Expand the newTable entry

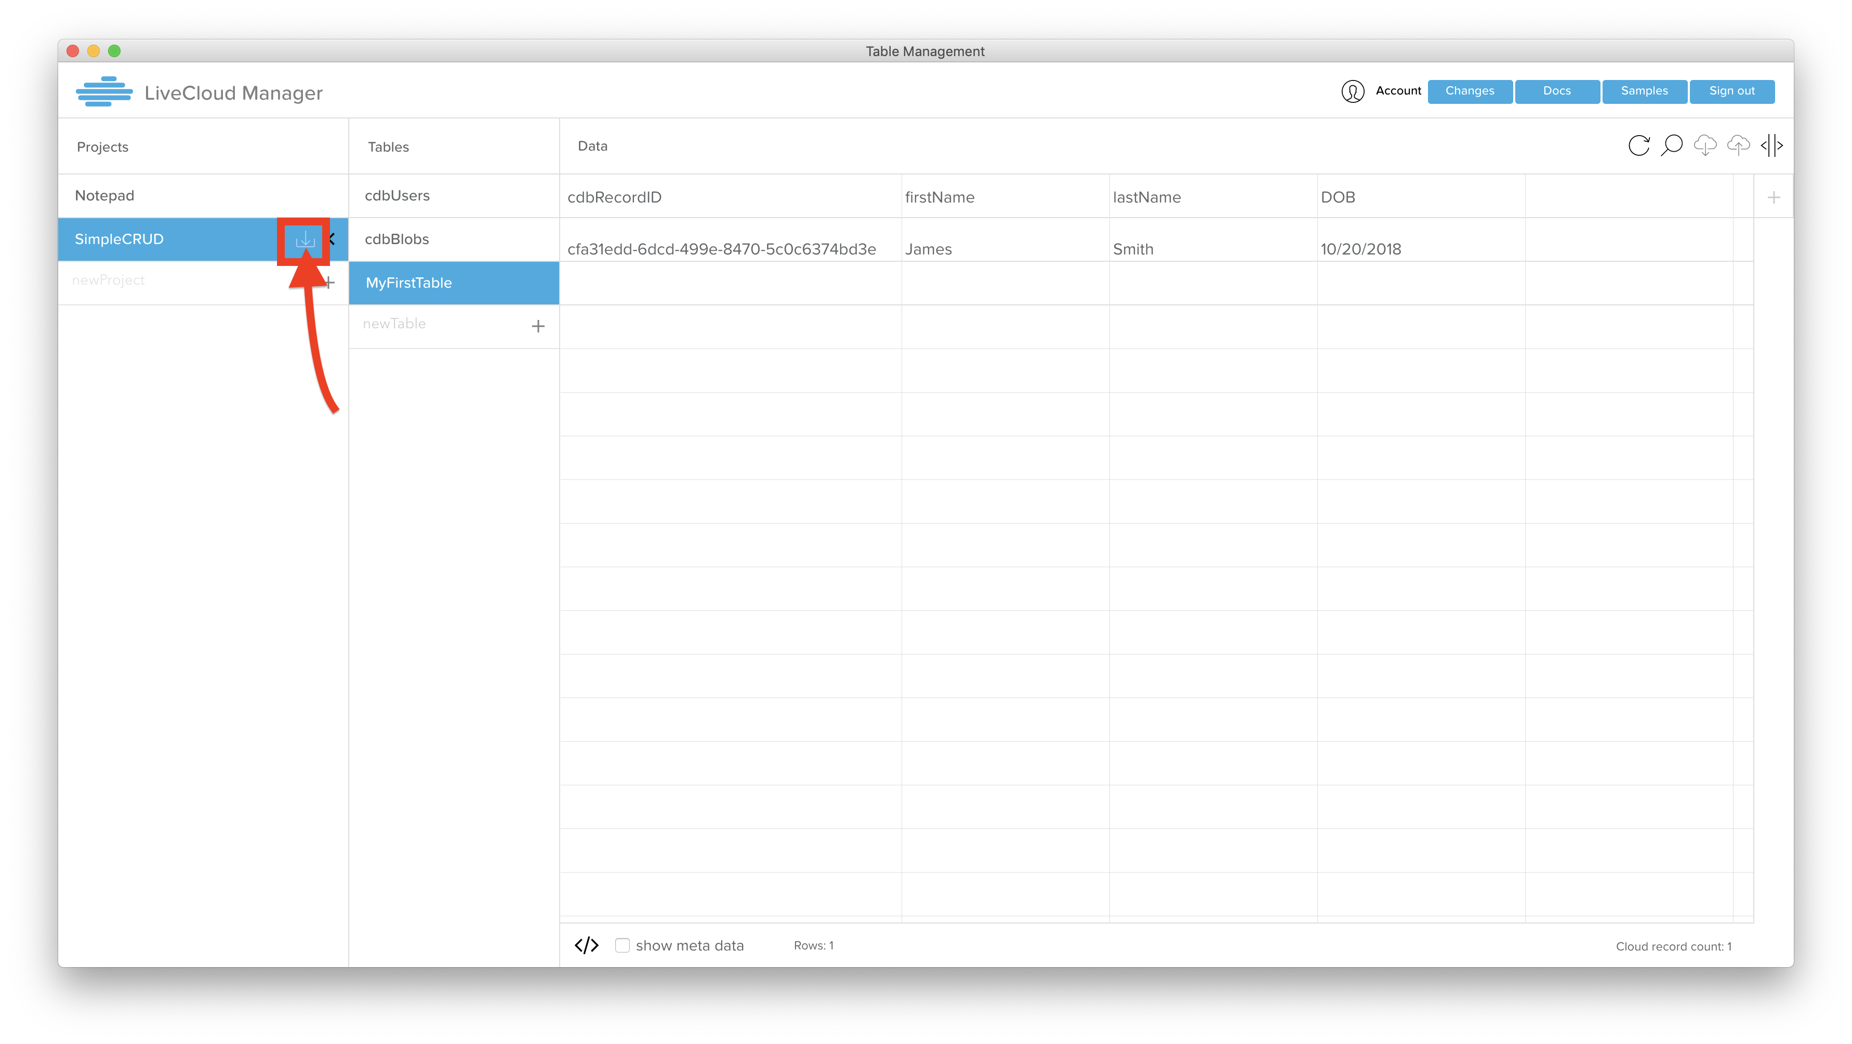tap(538, 324)
